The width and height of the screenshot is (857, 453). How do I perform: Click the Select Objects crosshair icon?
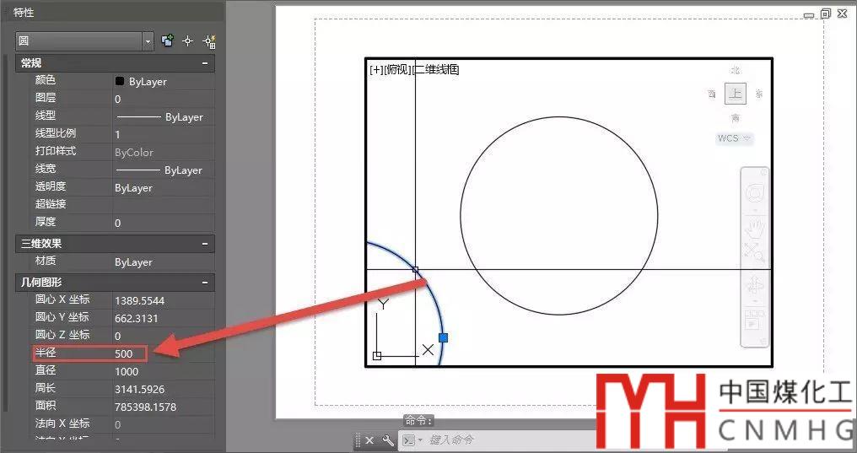point(187,41)
